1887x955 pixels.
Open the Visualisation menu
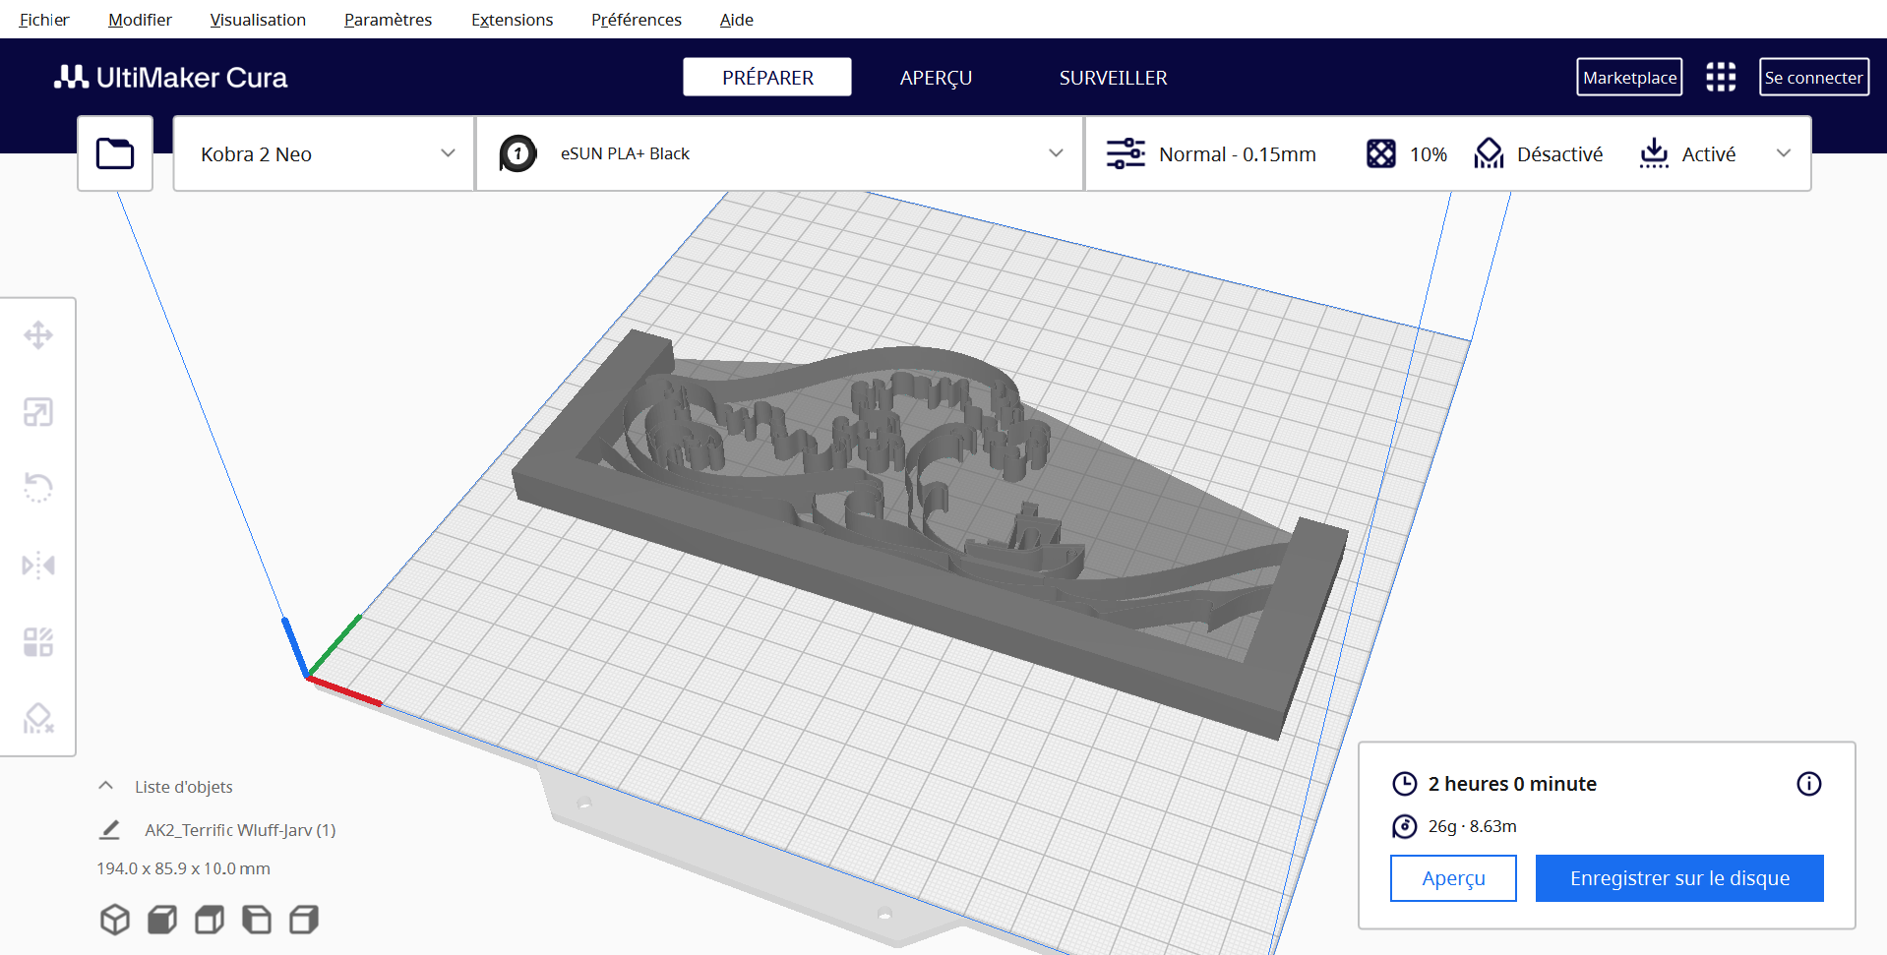point(258,20)
